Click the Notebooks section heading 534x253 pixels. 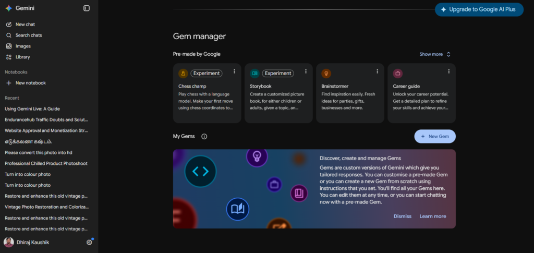16,72
